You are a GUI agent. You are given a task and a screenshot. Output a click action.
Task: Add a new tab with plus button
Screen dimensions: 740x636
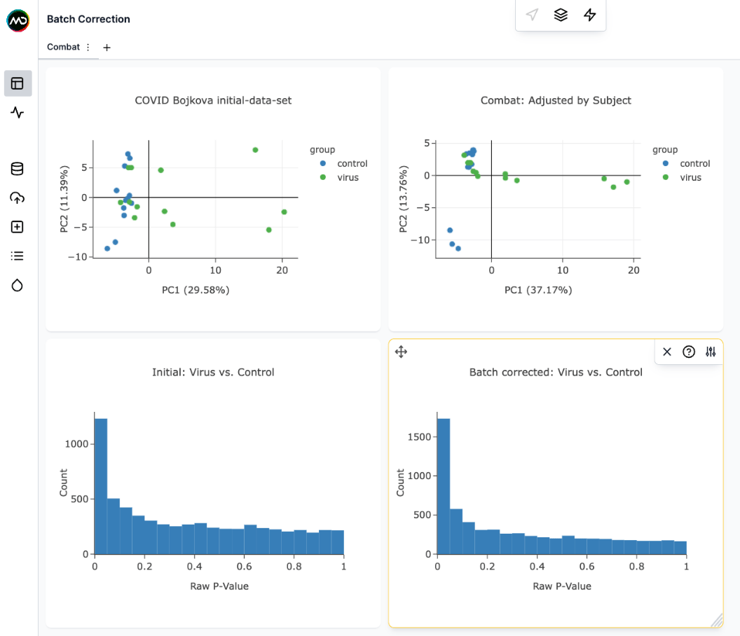point(107,48)
